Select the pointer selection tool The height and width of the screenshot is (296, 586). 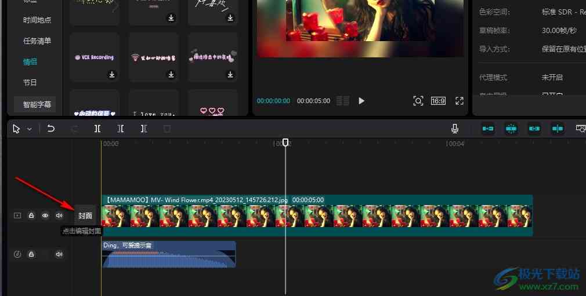point(16,129)
